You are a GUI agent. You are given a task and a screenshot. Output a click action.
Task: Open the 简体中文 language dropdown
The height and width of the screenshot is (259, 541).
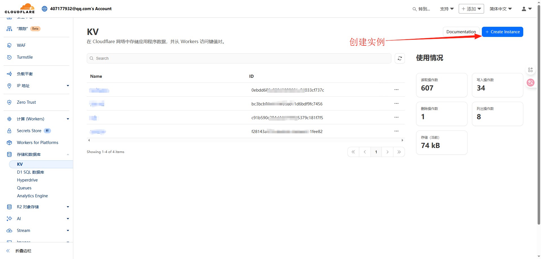pos(500,9)
